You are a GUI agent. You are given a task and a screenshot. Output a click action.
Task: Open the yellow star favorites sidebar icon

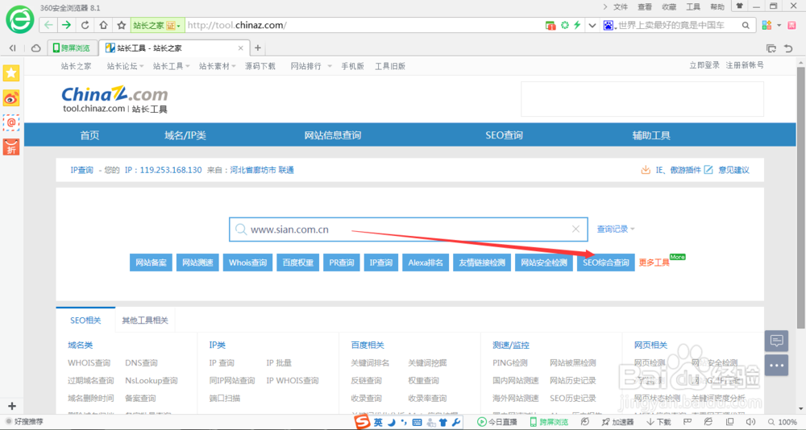11,73
